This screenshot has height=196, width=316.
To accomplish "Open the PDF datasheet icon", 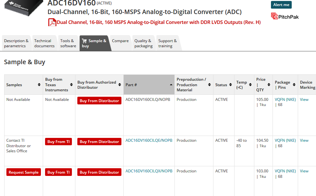I will click(52, 22).
